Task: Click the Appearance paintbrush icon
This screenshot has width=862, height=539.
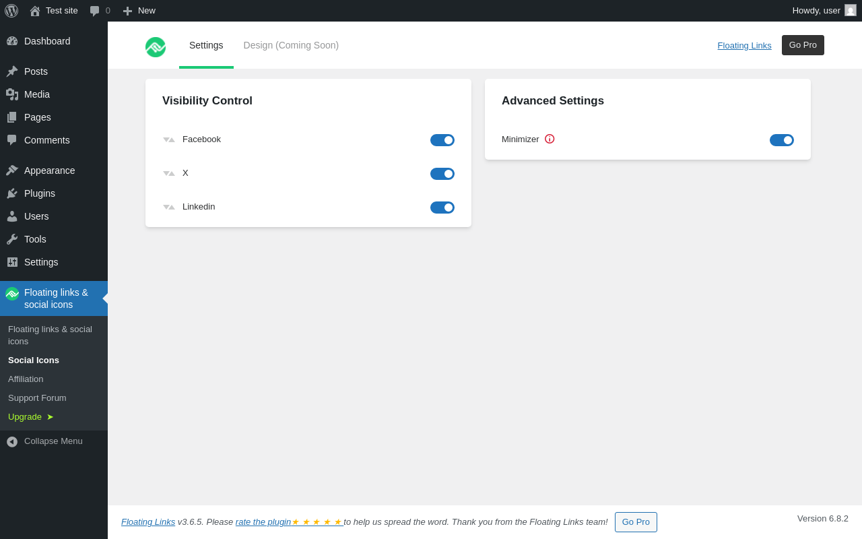Action: 12,170
